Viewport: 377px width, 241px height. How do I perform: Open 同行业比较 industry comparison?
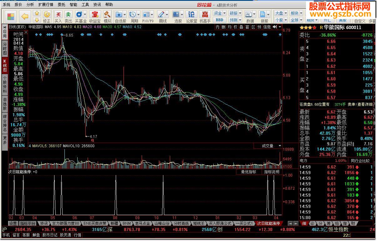(360, 161)
